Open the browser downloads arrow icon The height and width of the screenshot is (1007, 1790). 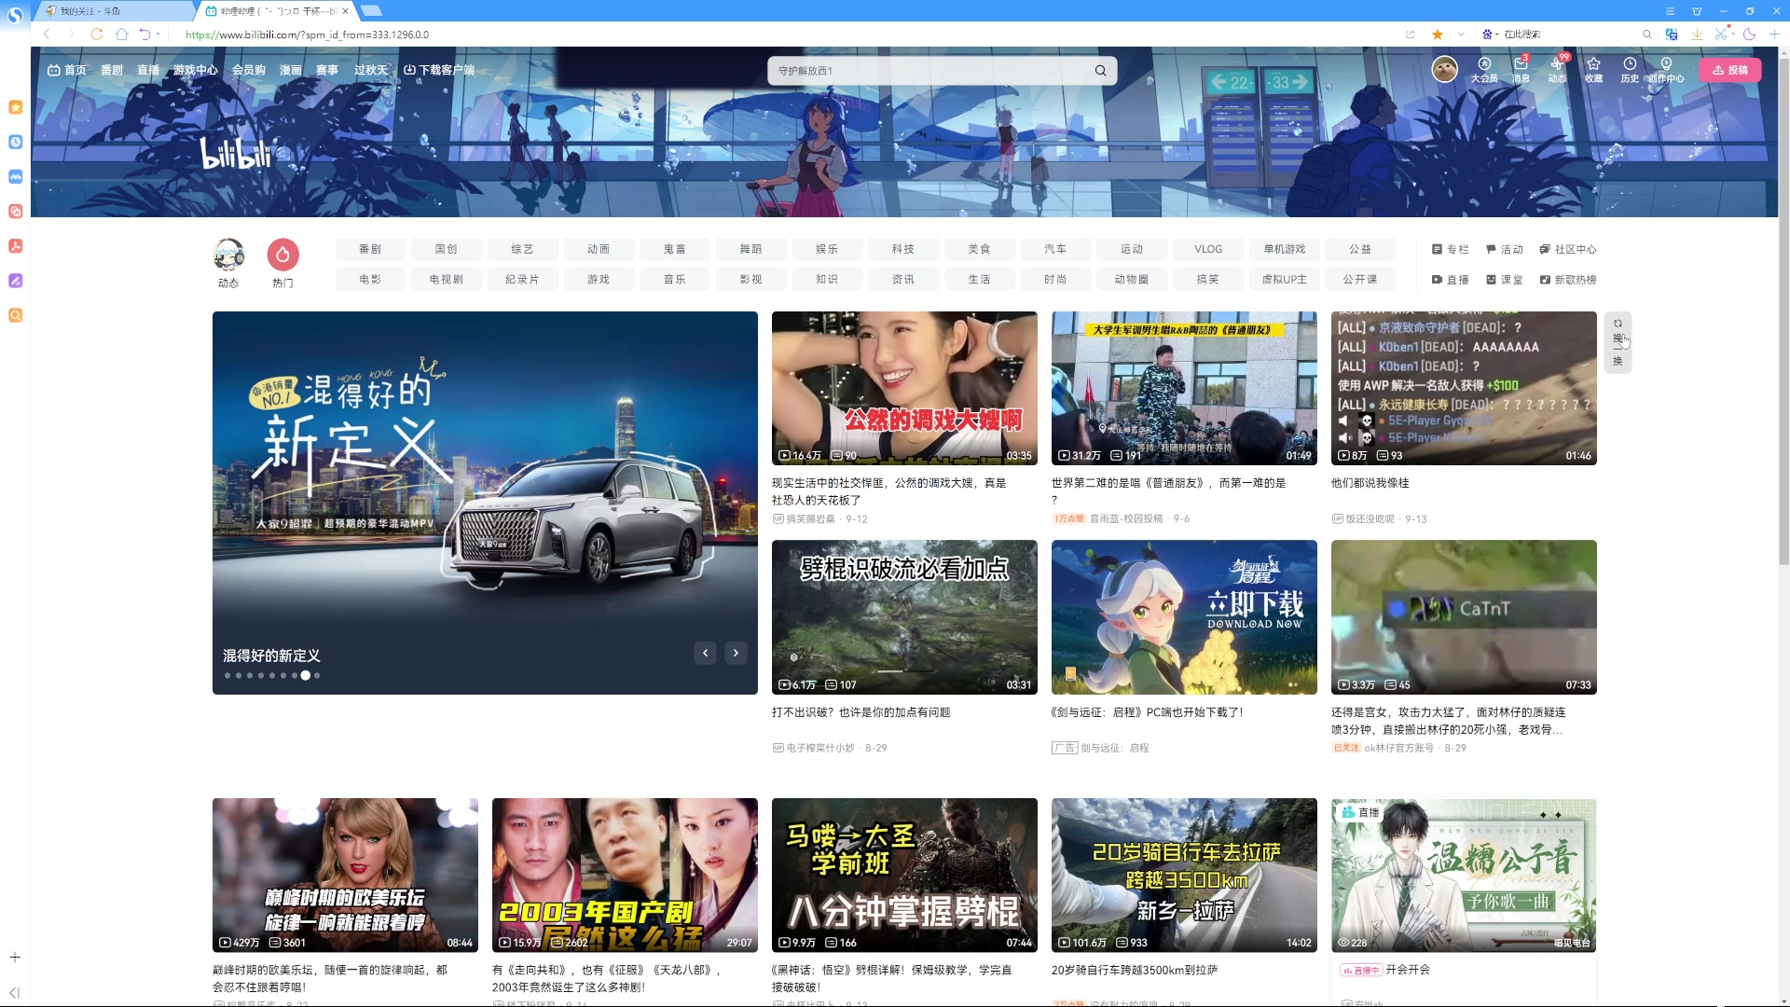click(x=1697, y=34)
